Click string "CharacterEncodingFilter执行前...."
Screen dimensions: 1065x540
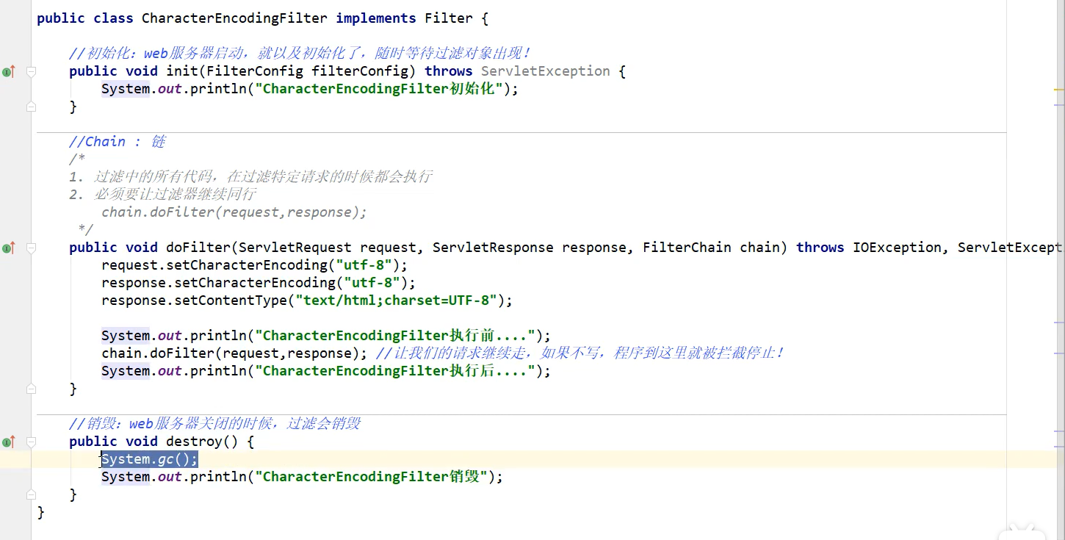396,336
